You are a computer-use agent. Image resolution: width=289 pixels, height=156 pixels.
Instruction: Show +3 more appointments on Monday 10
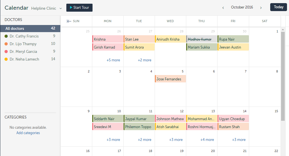coord(113,140)
